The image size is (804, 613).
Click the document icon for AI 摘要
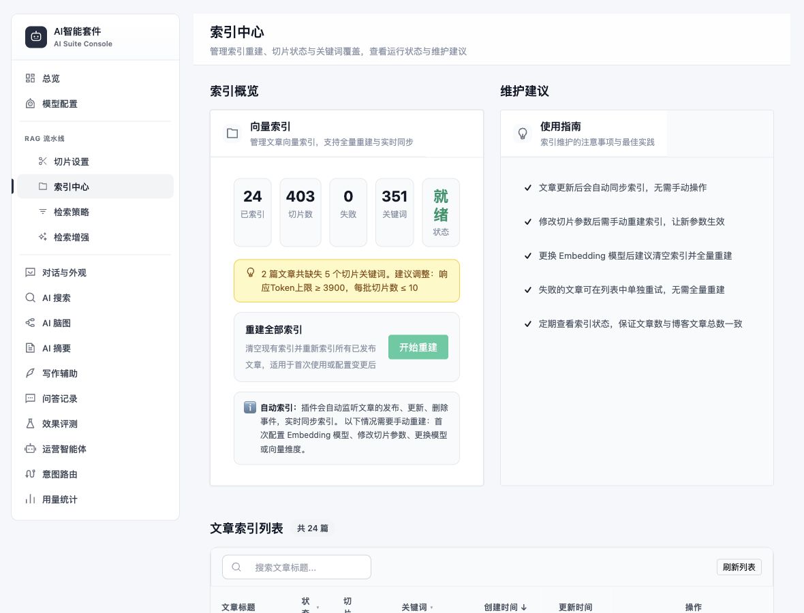pyautogui.click(x=30, y=348)
